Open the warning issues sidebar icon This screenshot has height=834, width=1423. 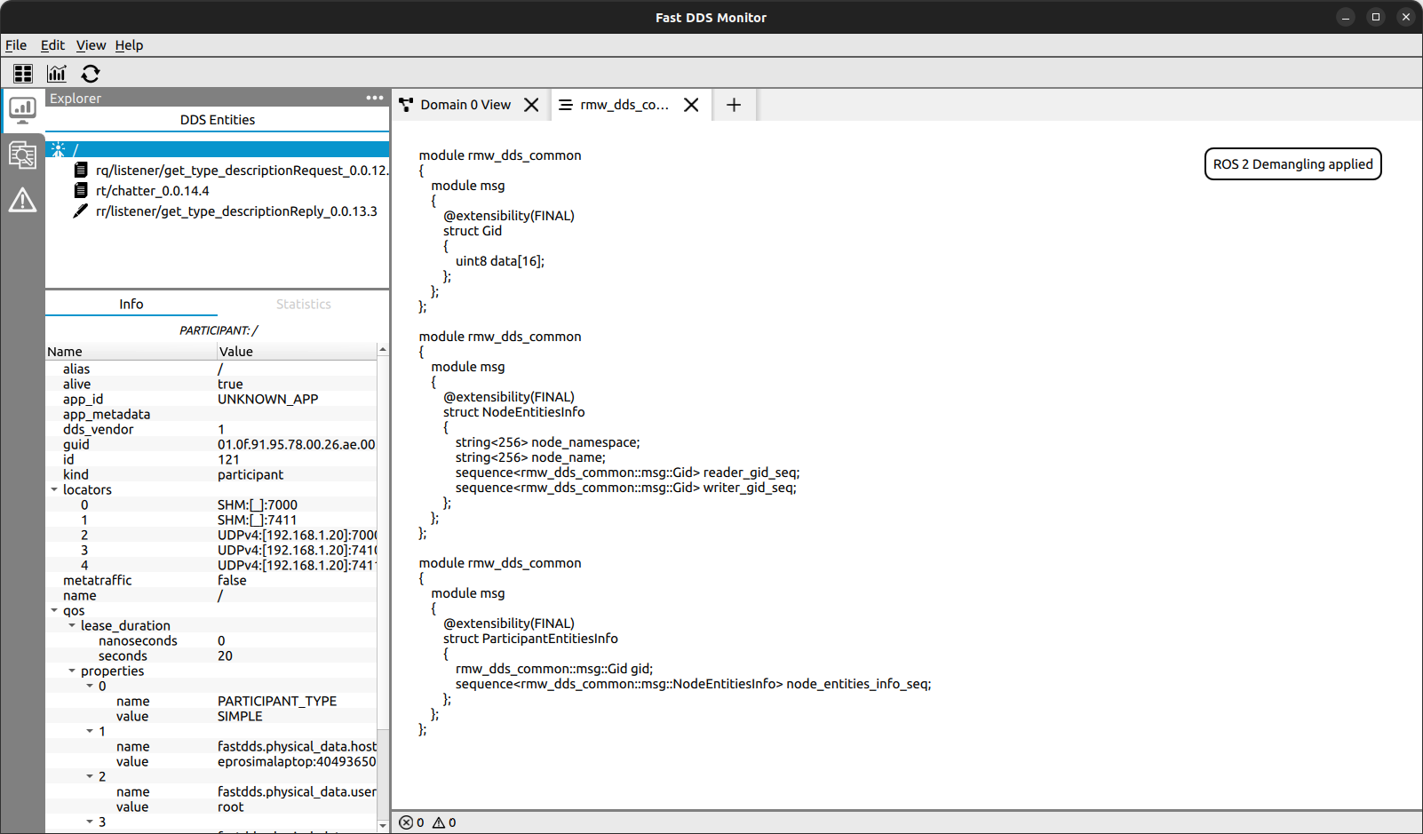point(22,201)
